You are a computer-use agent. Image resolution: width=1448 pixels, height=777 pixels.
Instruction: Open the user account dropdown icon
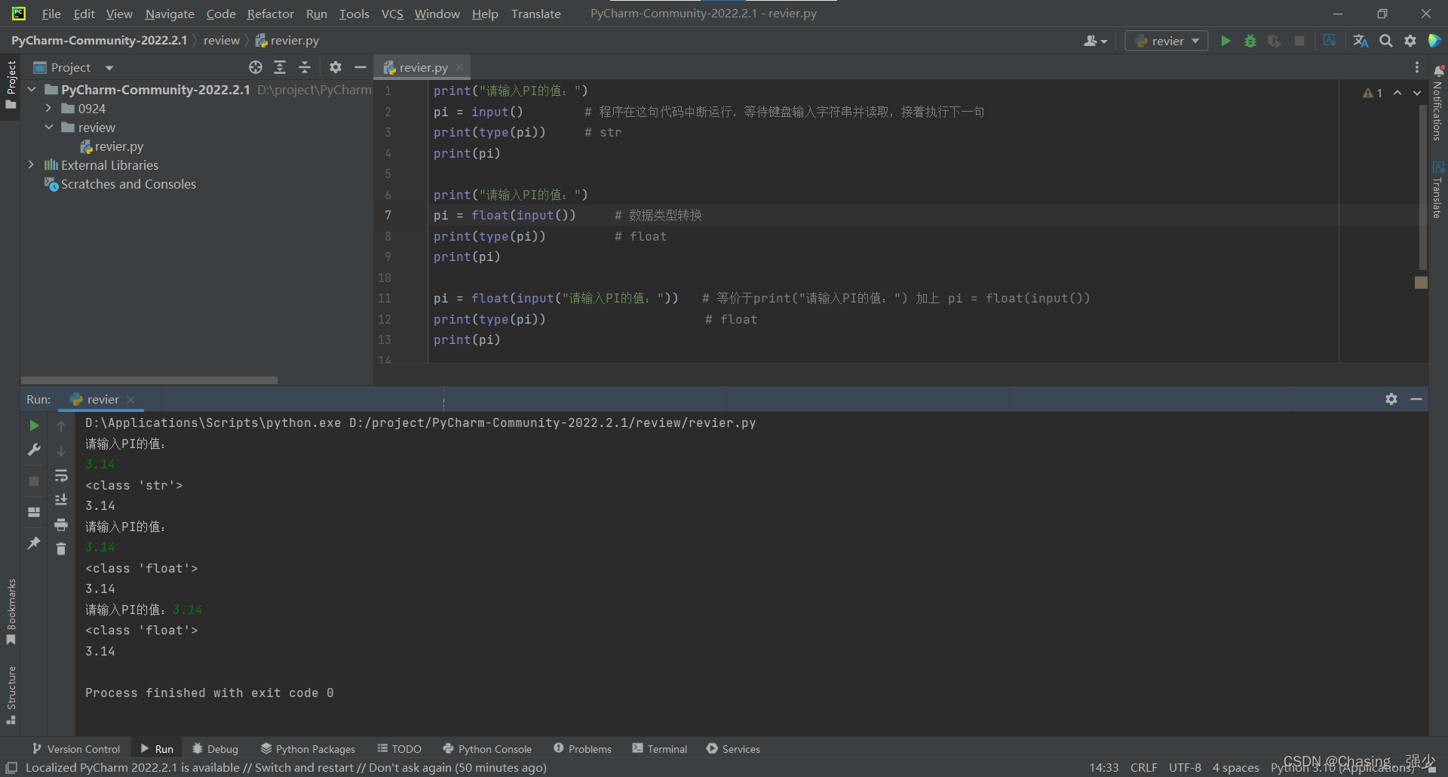(x=1095, y=41)
